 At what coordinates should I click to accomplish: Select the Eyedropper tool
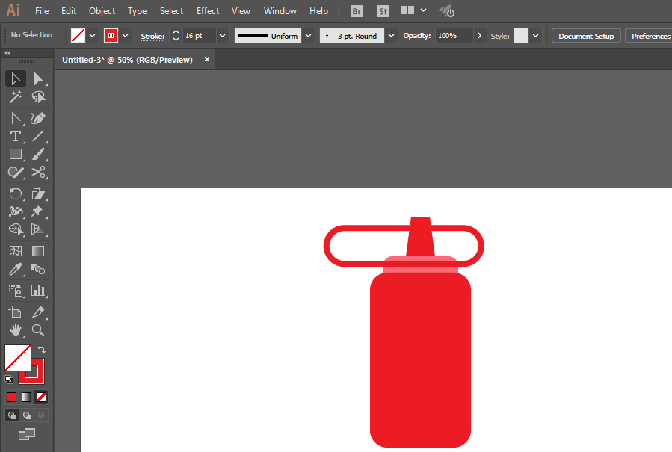pos(15,270)
